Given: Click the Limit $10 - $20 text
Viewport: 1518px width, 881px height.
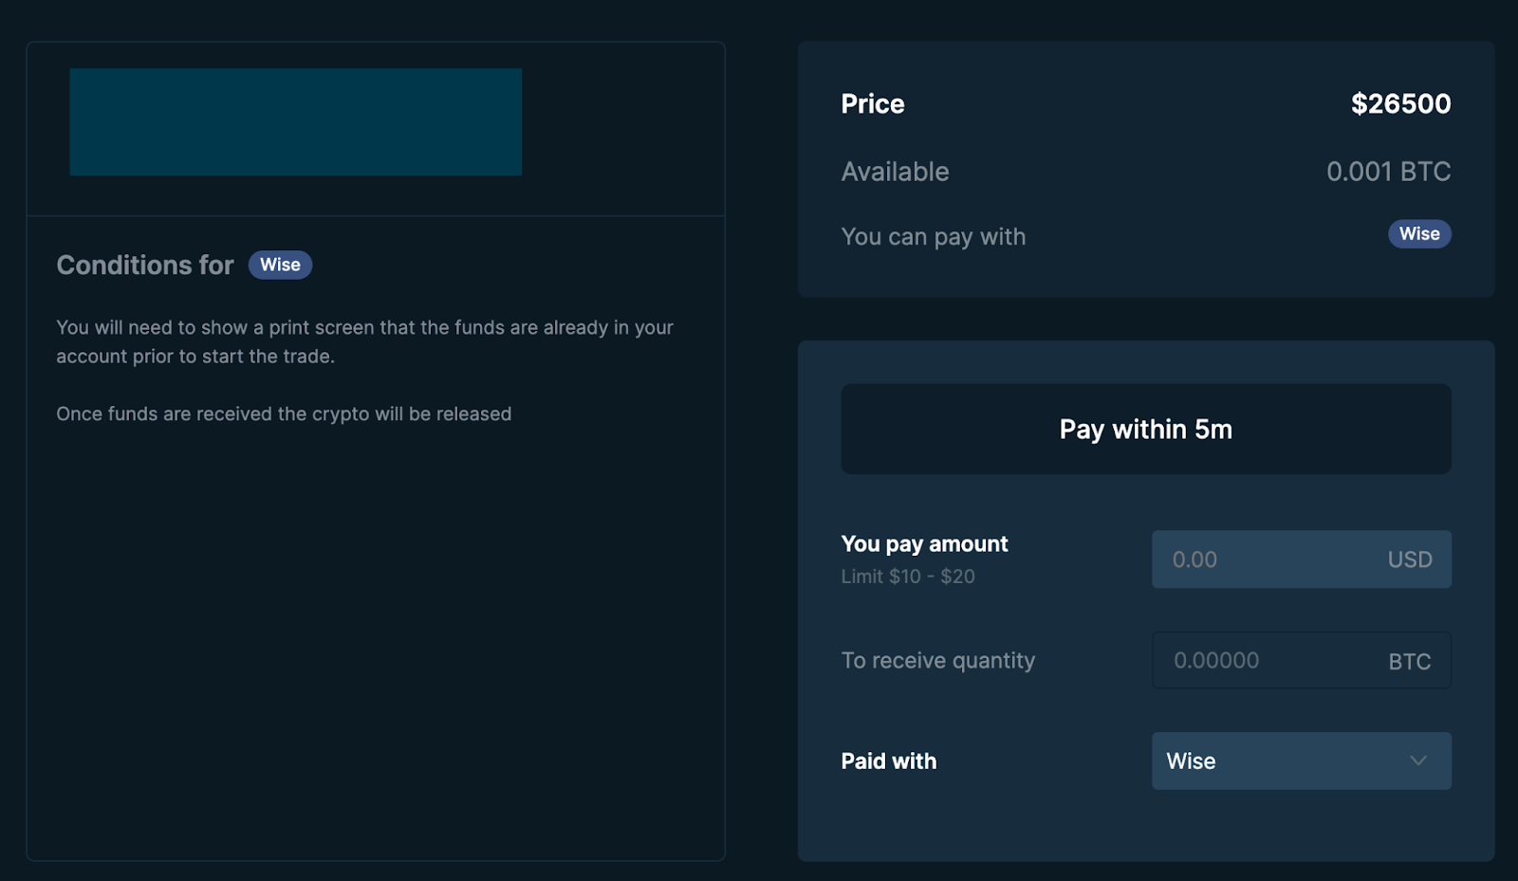Looking at the screenshot, I should pos(907,577).
